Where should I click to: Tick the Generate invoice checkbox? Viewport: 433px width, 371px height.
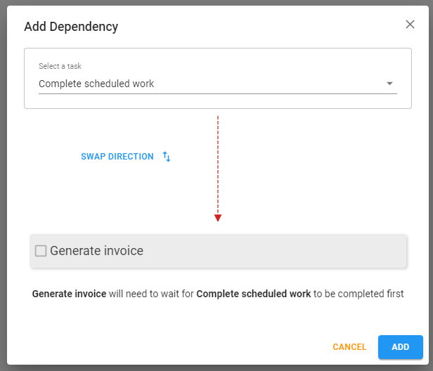41,251
